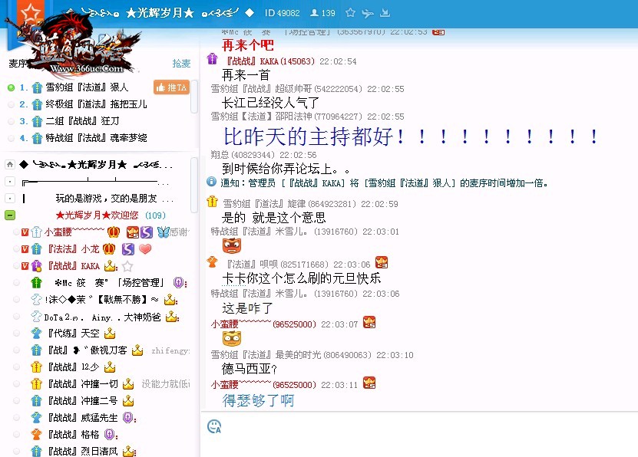
Task: Click the home icon beside channel name
Action: [x=10, y=165]
